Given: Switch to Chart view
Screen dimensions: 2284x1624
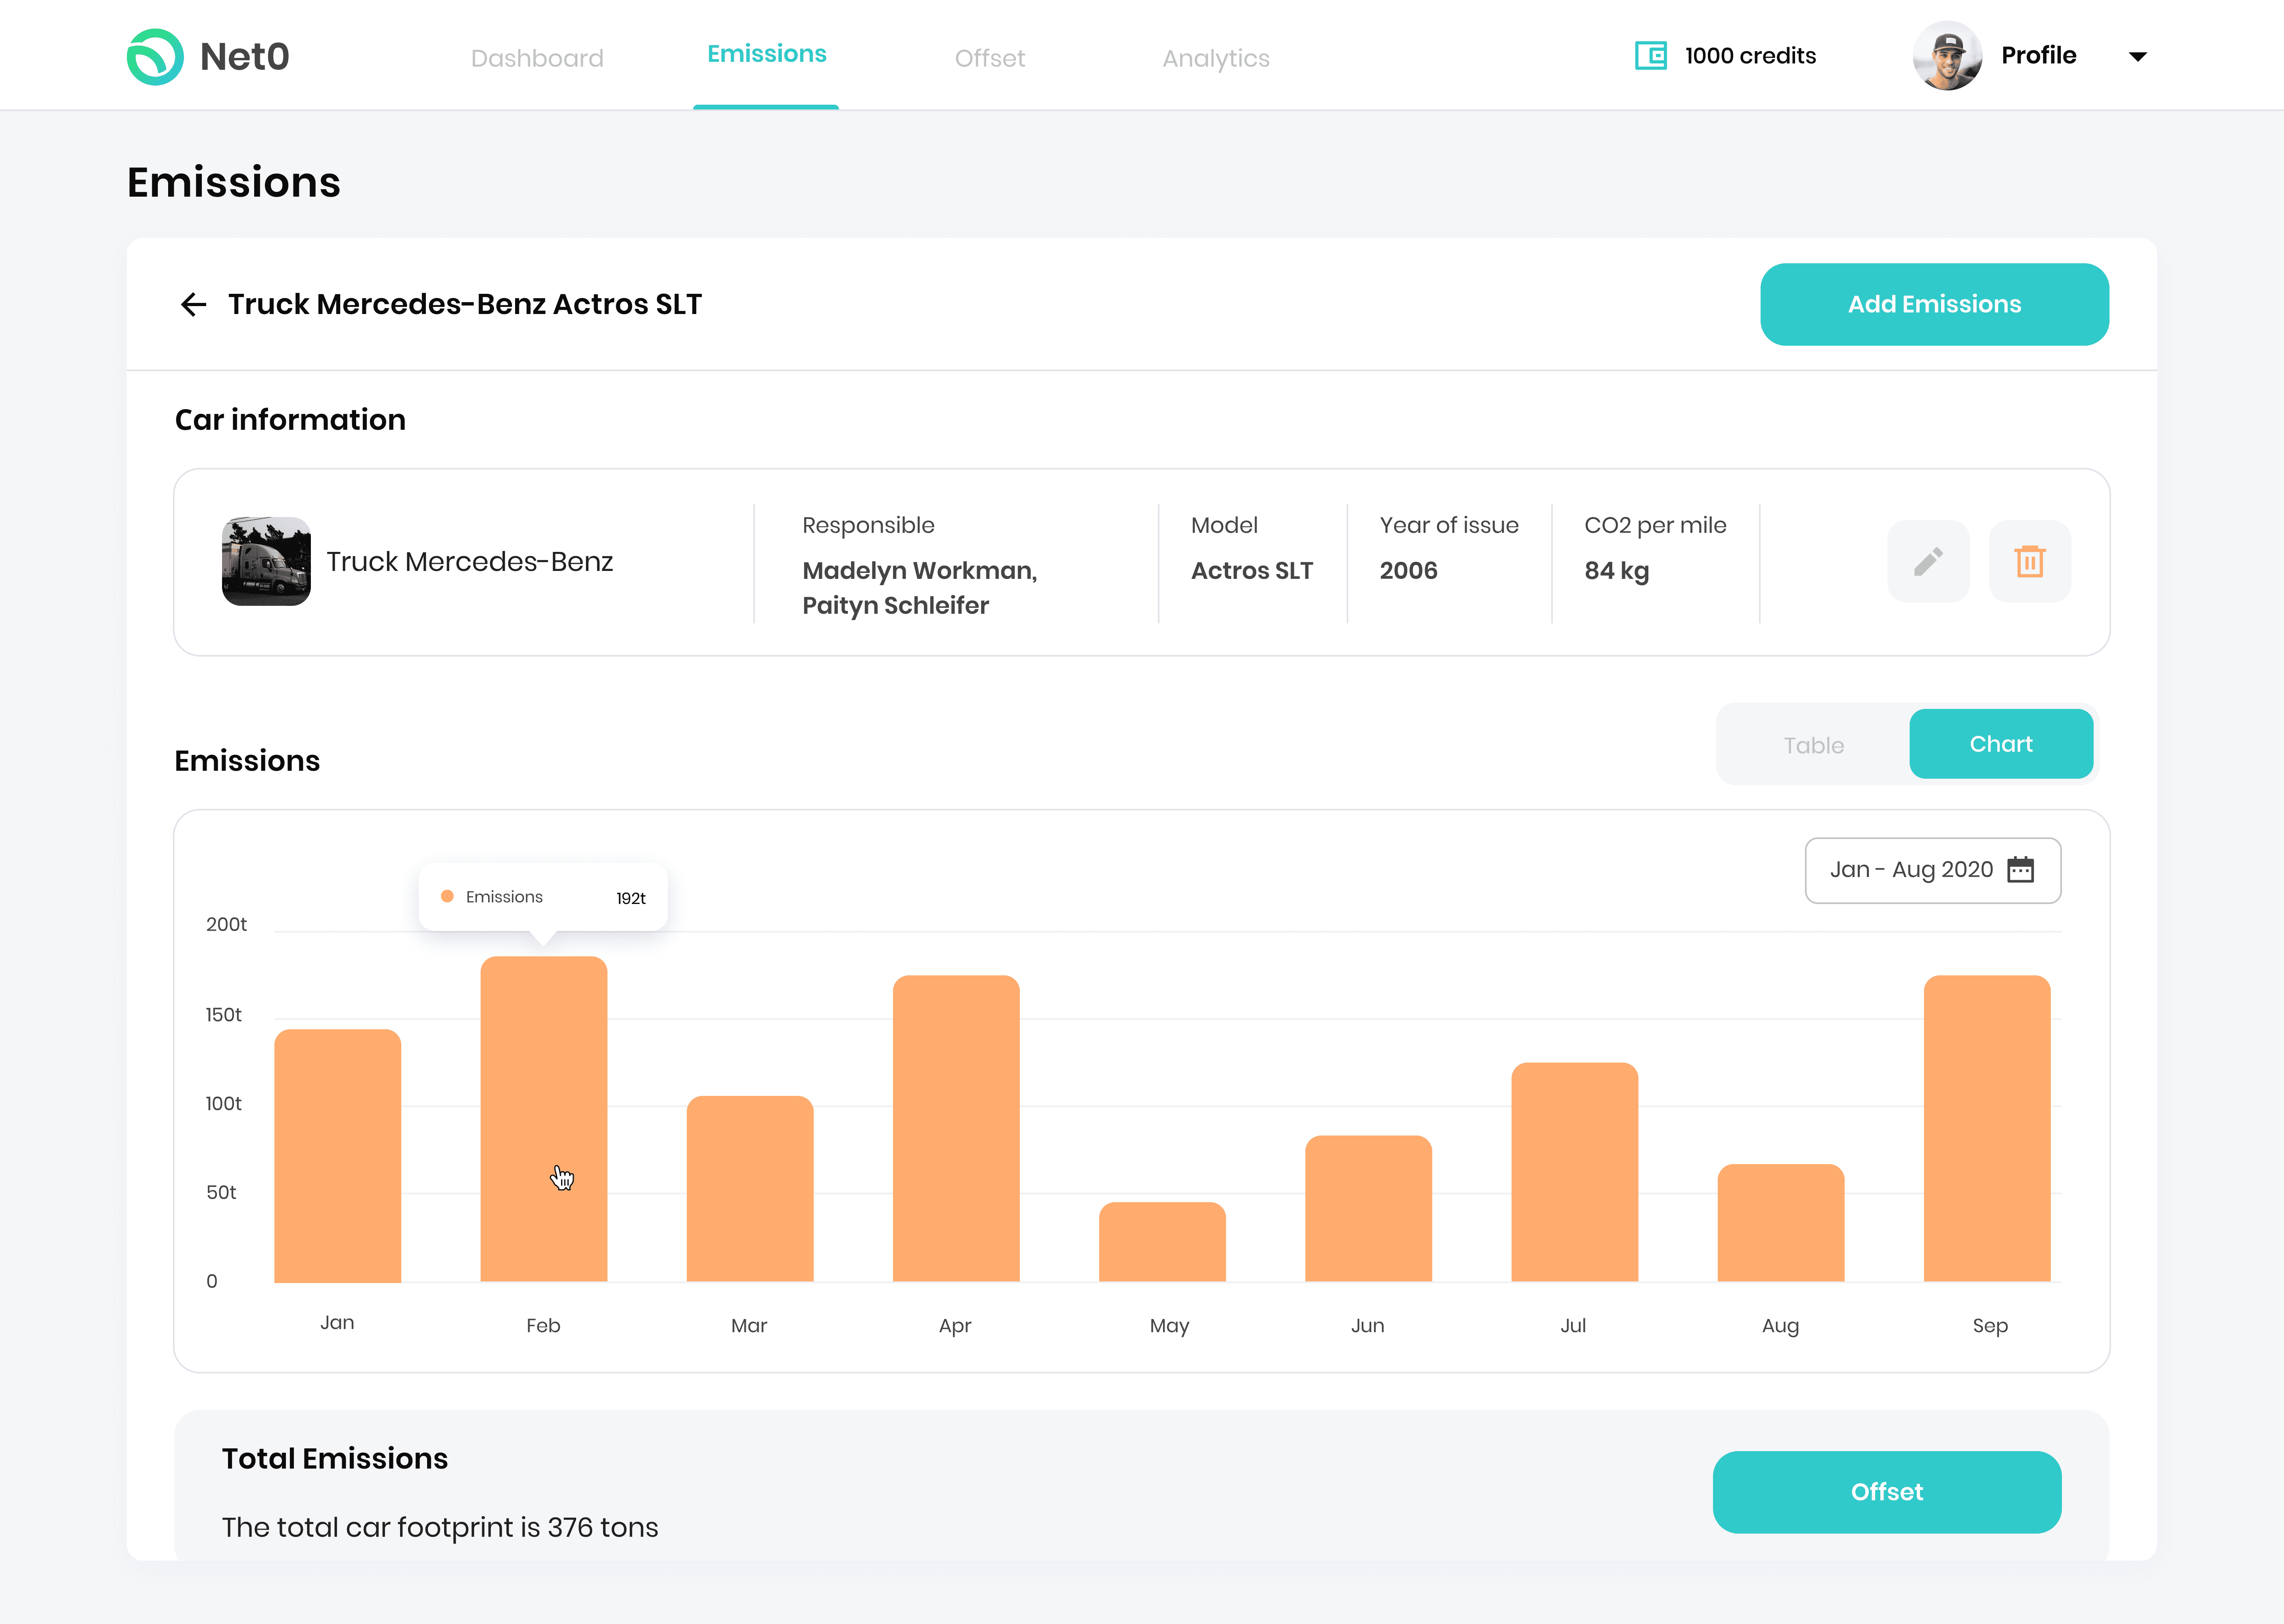Looking at the screenshot, I should (x=2000, y=744).
